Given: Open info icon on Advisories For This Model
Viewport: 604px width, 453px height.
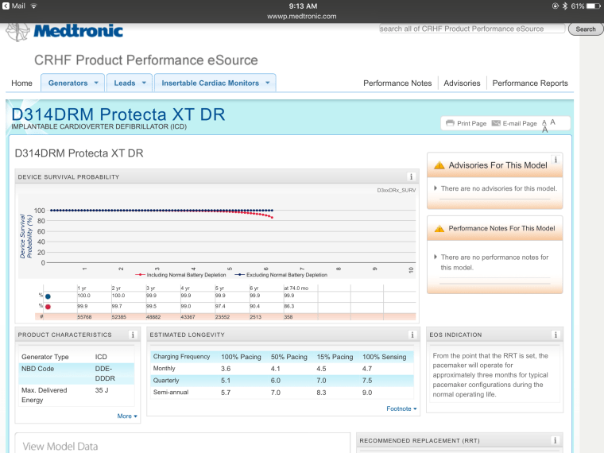Looking at the screenshot, I should (x=556, y=160).
